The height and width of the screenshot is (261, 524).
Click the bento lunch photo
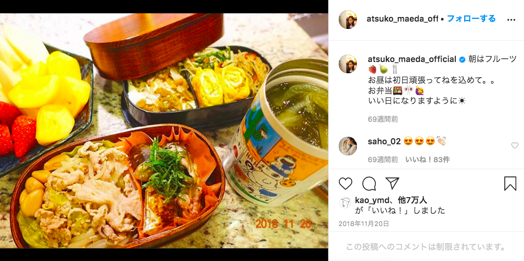pos(164,130)
